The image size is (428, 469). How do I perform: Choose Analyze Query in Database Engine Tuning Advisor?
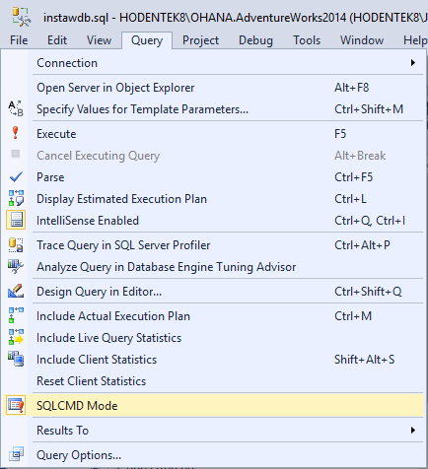click(213, 267)
